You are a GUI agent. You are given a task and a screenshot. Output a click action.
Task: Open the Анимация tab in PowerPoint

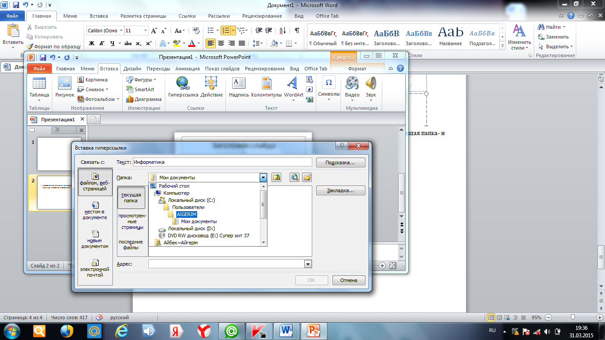point(187,69)
